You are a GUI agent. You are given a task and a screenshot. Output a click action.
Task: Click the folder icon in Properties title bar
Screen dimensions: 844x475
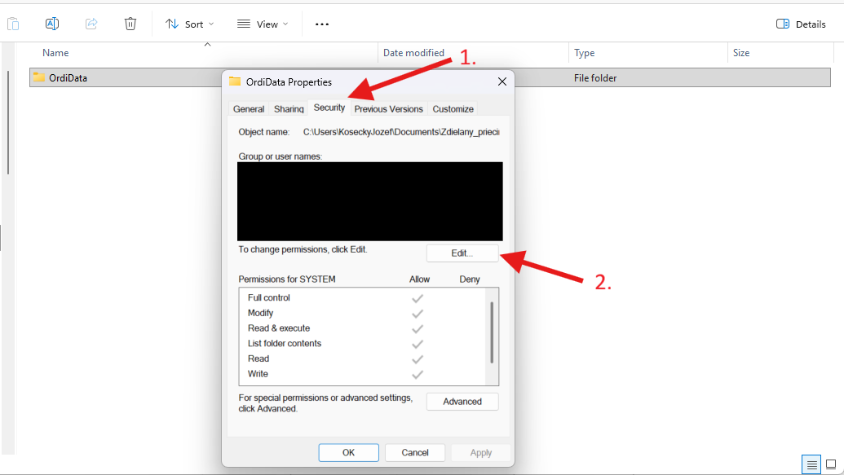(235, 81)
